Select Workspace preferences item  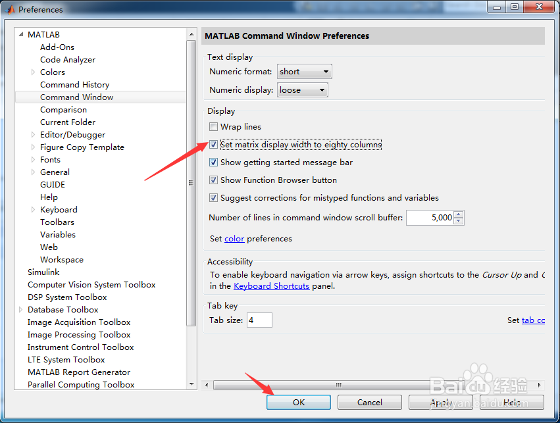62,259
